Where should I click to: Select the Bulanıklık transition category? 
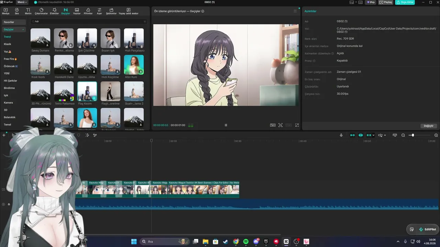[10, 117]
